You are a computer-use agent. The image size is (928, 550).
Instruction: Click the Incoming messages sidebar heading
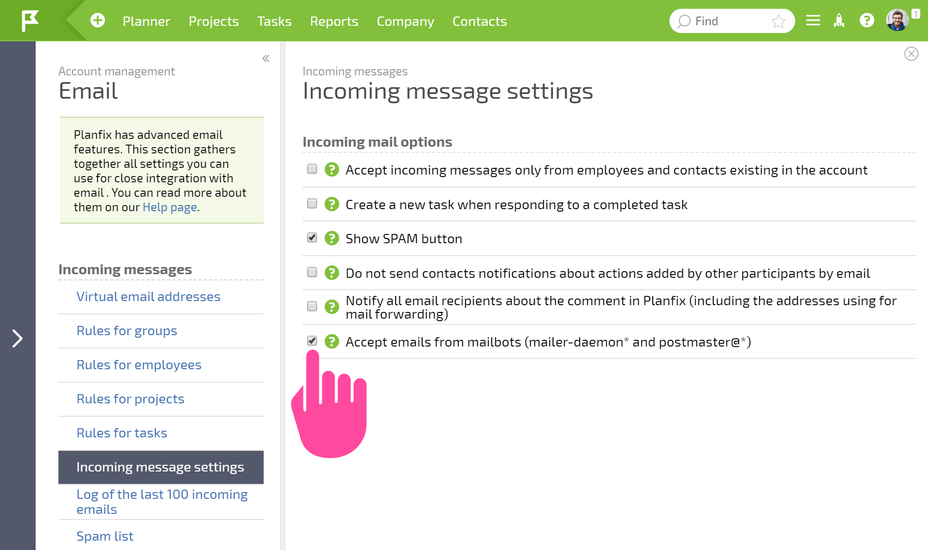[x=125, y=270]
